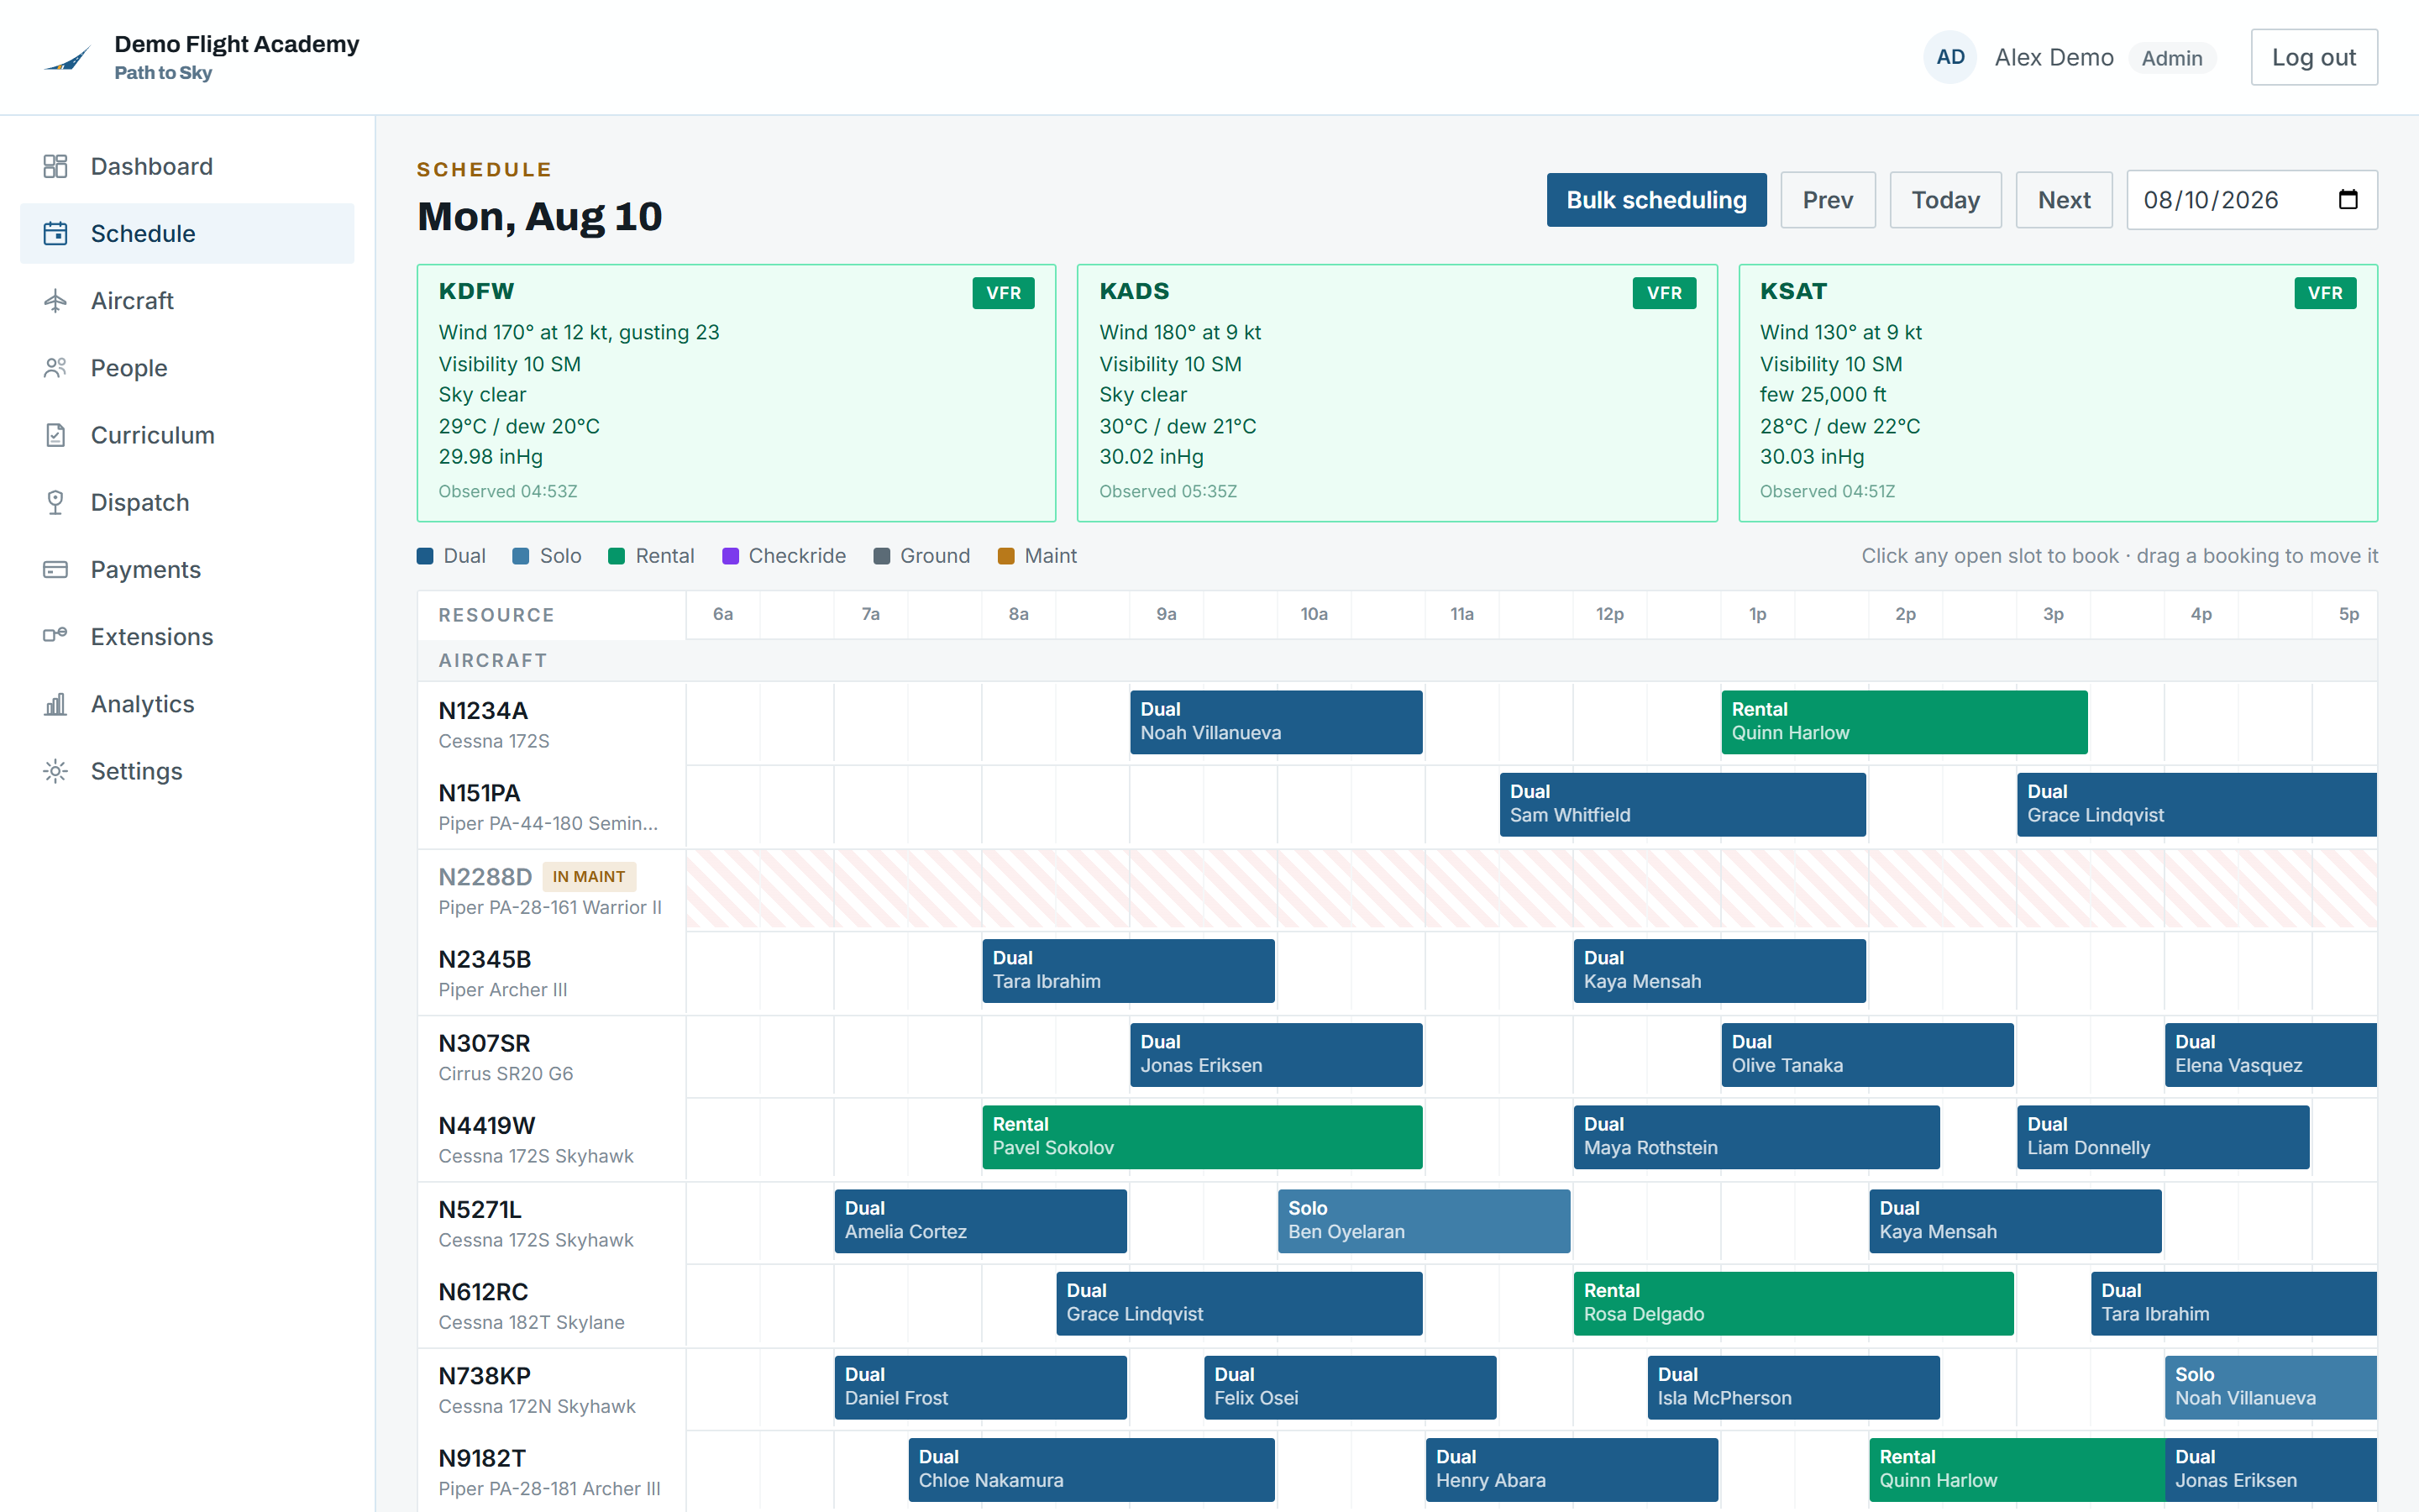Go to the previous day with Prev
The image size is (2419, 1512).
(x=1827, y=200)
